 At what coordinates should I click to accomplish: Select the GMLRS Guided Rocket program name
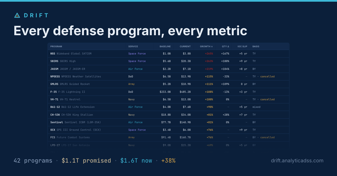pyautogui.click(x=70, y=84)
